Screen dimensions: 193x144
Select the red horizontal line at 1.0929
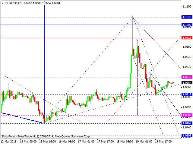[x=91, y=38]
